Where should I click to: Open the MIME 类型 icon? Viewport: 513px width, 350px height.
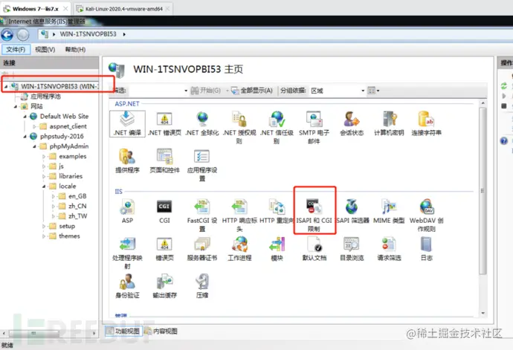pos(389,211)
